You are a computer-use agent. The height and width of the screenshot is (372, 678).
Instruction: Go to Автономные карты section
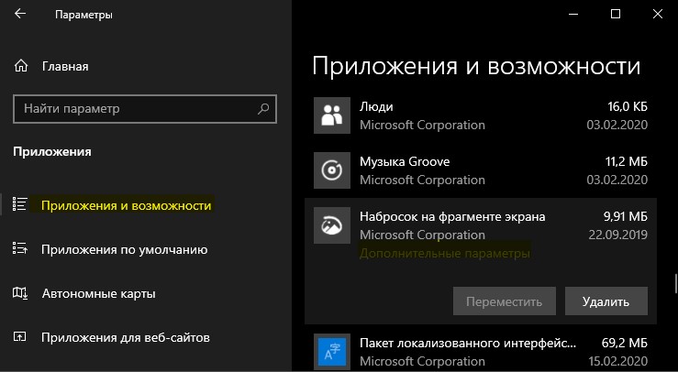click(98, 294)
